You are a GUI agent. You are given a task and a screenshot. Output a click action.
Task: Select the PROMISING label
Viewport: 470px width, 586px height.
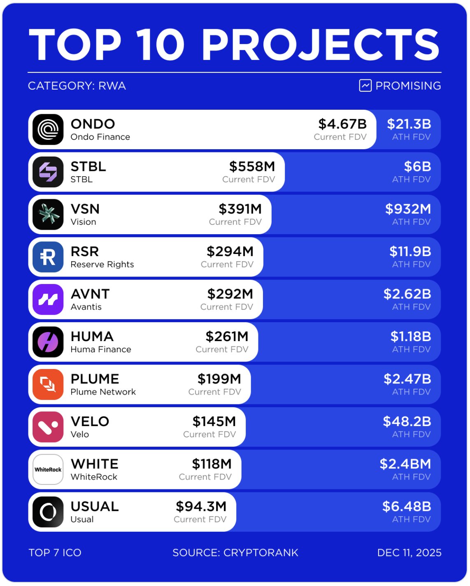408,86
